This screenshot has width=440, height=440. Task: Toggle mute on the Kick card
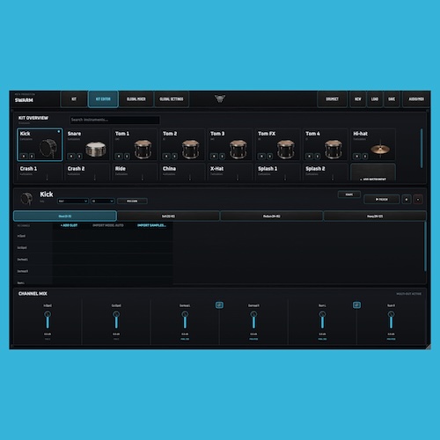(24, 156)
